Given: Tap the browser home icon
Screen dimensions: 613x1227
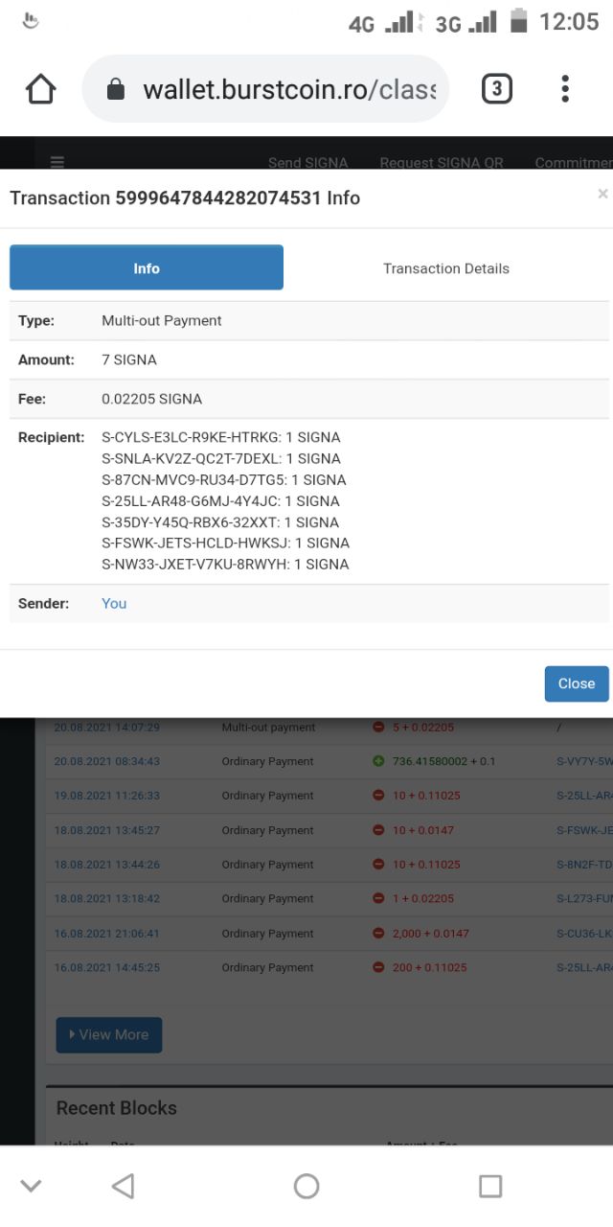Looking at the screenshot, I should tap(40, 89).
